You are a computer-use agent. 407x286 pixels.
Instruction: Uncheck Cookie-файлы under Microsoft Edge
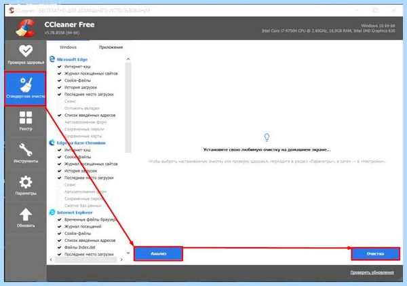tap(60, 80)
